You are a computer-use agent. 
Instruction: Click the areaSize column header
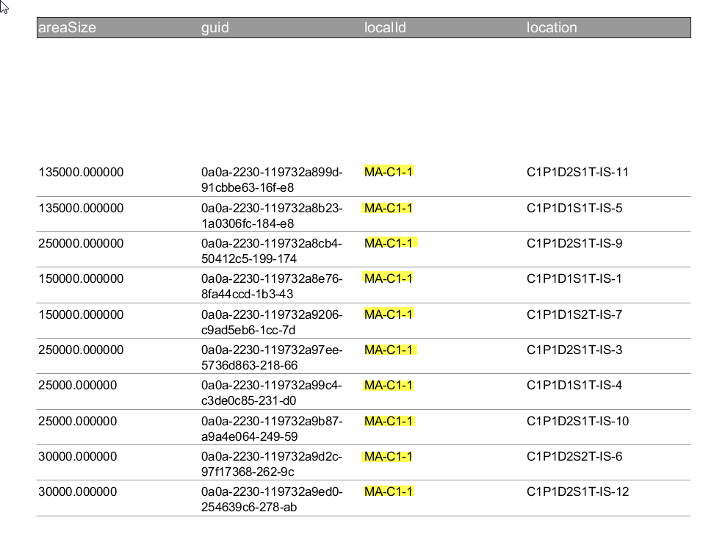pyautogui.click(x=68, y=28)
